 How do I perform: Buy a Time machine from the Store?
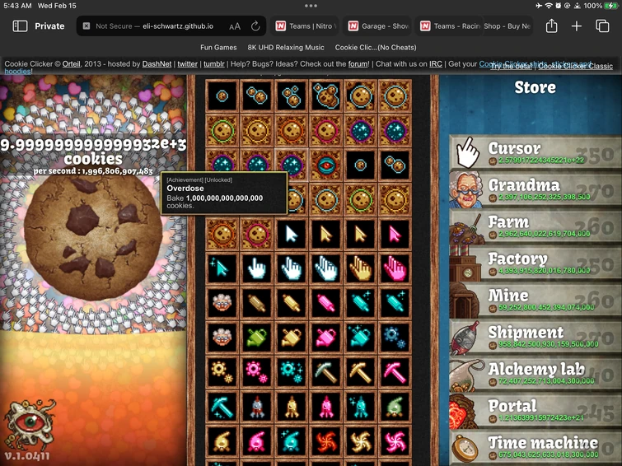tap(535, 448)
